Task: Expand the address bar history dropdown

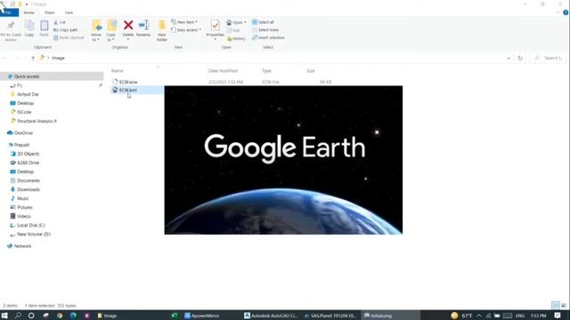Action: [x=509, y=58]
